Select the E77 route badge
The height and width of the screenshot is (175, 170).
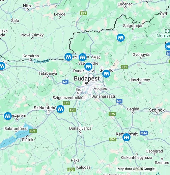pos(84,13)
